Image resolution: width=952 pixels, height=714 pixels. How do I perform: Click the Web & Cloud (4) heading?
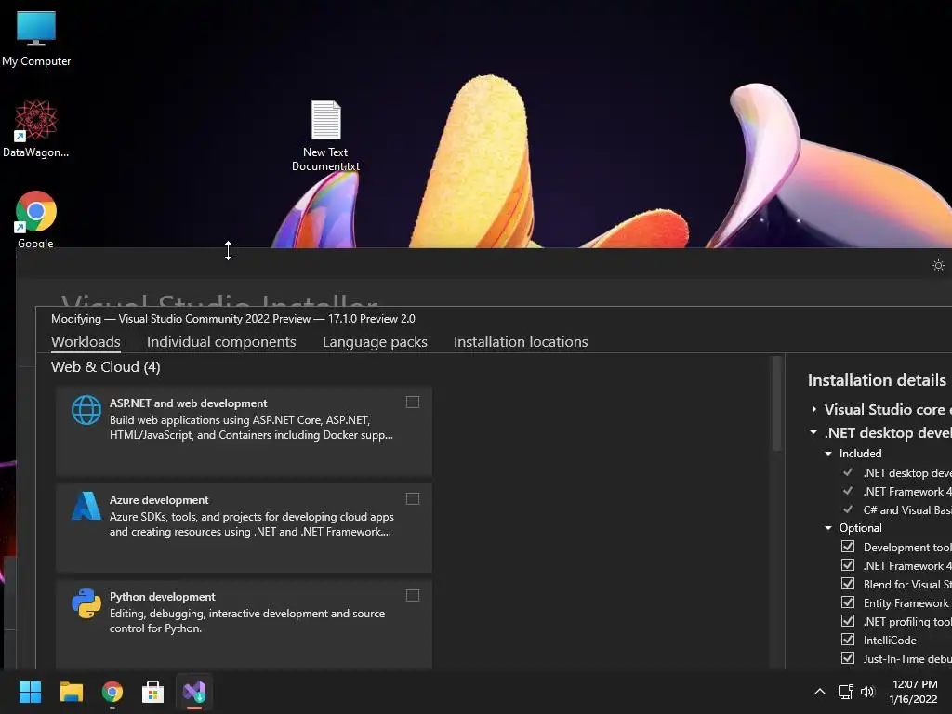106,366
